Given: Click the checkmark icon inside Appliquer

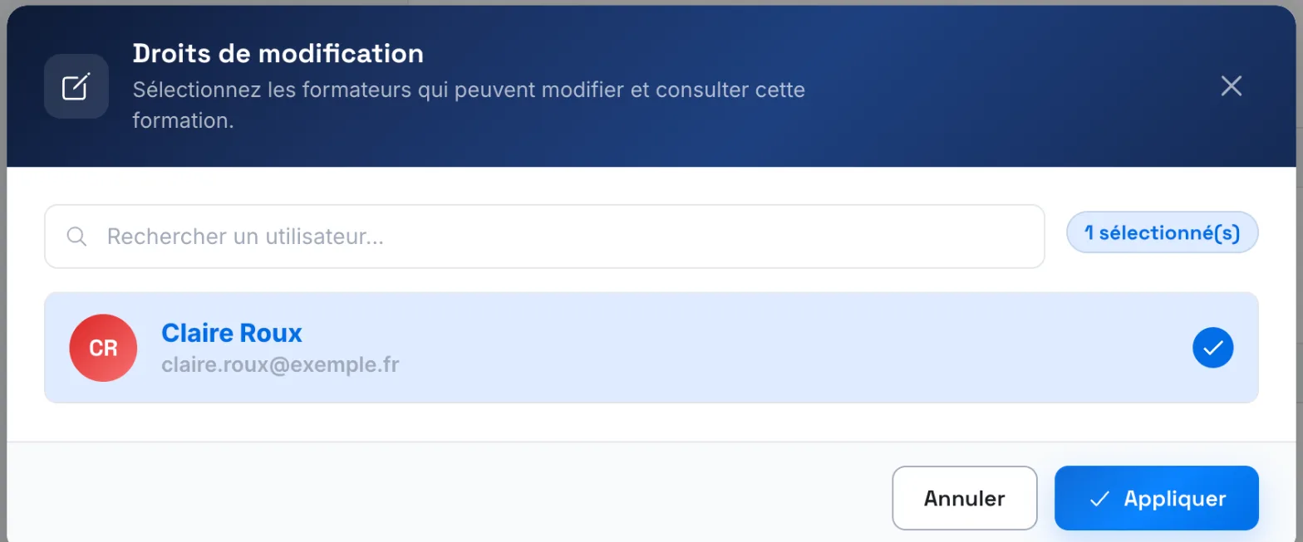Looking at the screenshot, I should pyautogui.click(x=1099, y=499).
